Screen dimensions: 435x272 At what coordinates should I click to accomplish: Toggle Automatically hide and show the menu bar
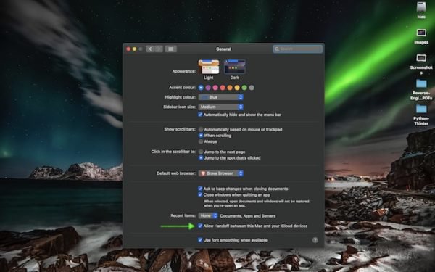click(200, 115)
